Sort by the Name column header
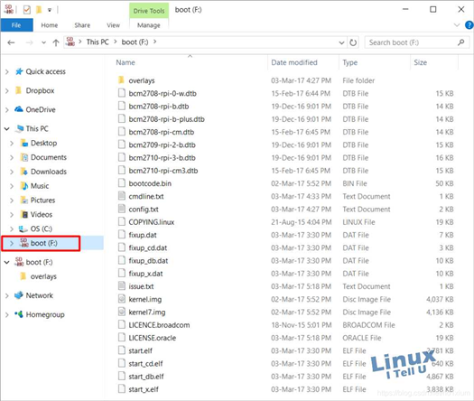This screenshot has height=401, width=474. click(125, 62)
